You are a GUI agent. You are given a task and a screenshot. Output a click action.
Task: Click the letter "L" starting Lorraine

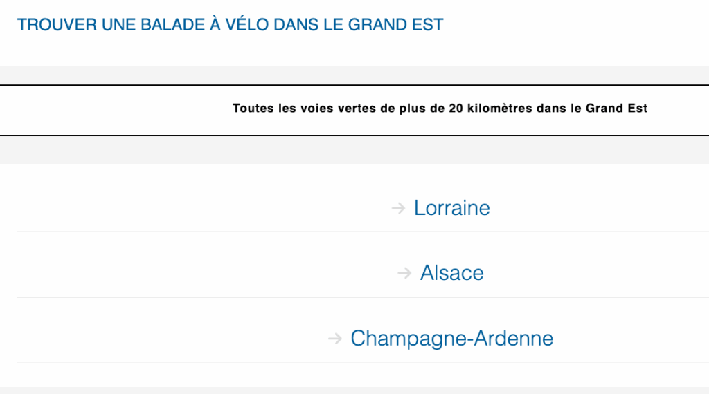point(419,207)
